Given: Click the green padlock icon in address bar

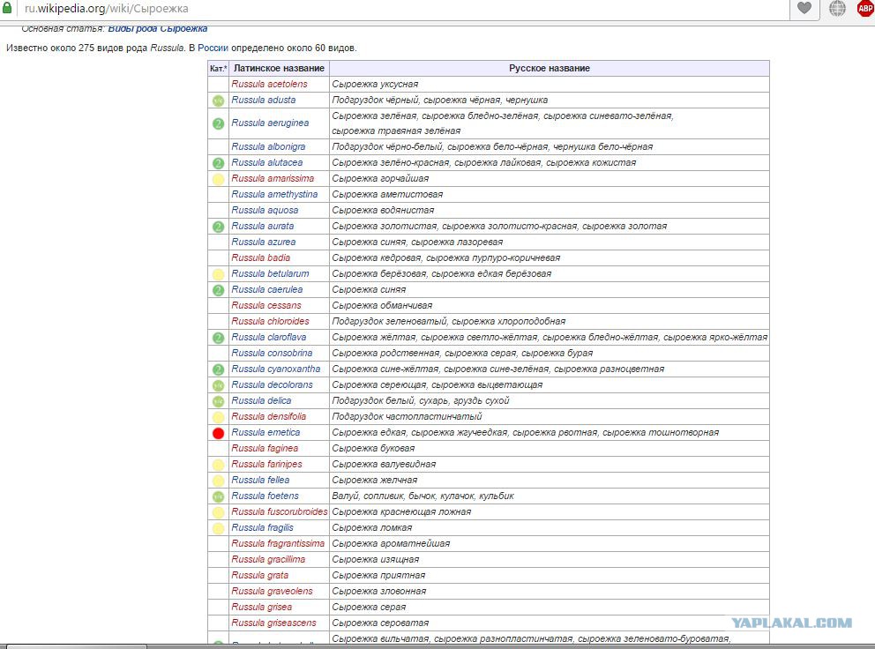Looking at the screenshot, I should click(x=7, y=8).
